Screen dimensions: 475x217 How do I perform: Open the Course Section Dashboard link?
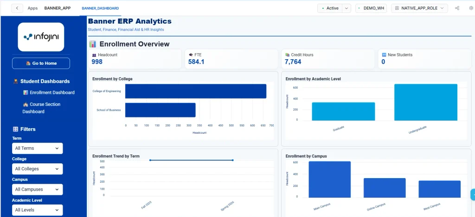[41, 108]
